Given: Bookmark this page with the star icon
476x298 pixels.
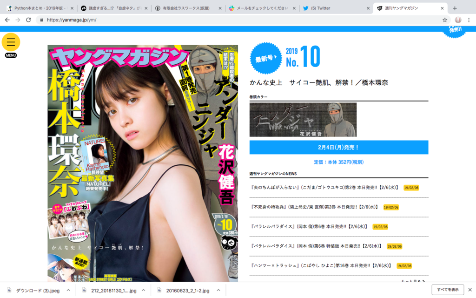Looking at the screenshot, I should point(445,20).
